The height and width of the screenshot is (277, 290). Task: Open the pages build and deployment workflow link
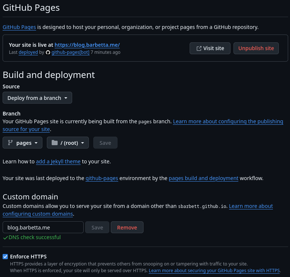[x=203, y=178]
